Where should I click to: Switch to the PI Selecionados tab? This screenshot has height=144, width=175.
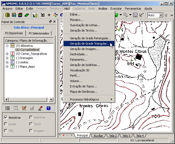point(39,33)
